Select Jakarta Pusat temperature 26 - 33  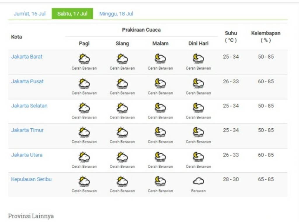231,81
